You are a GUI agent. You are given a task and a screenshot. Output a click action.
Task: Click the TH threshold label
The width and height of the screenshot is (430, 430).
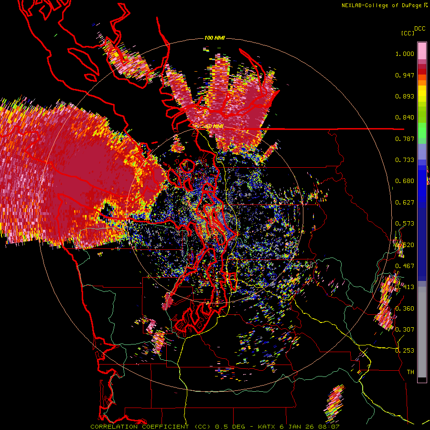(x=410, y=372)
